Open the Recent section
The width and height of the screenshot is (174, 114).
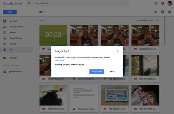(x=13, y=32)
